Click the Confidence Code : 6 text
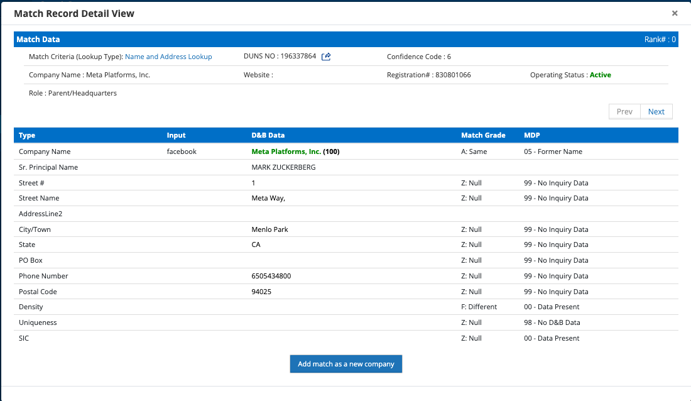Image resolution: width=691 pixels, height=401 pixels. [x=418, y=57]
